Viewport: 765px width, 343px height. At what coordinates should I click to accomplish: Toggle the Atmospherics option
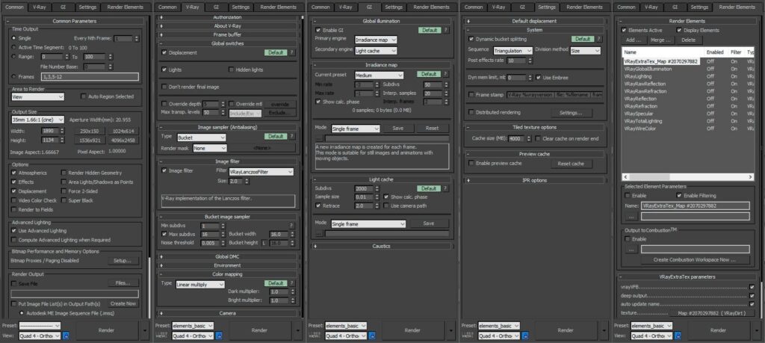click(13, 173)
